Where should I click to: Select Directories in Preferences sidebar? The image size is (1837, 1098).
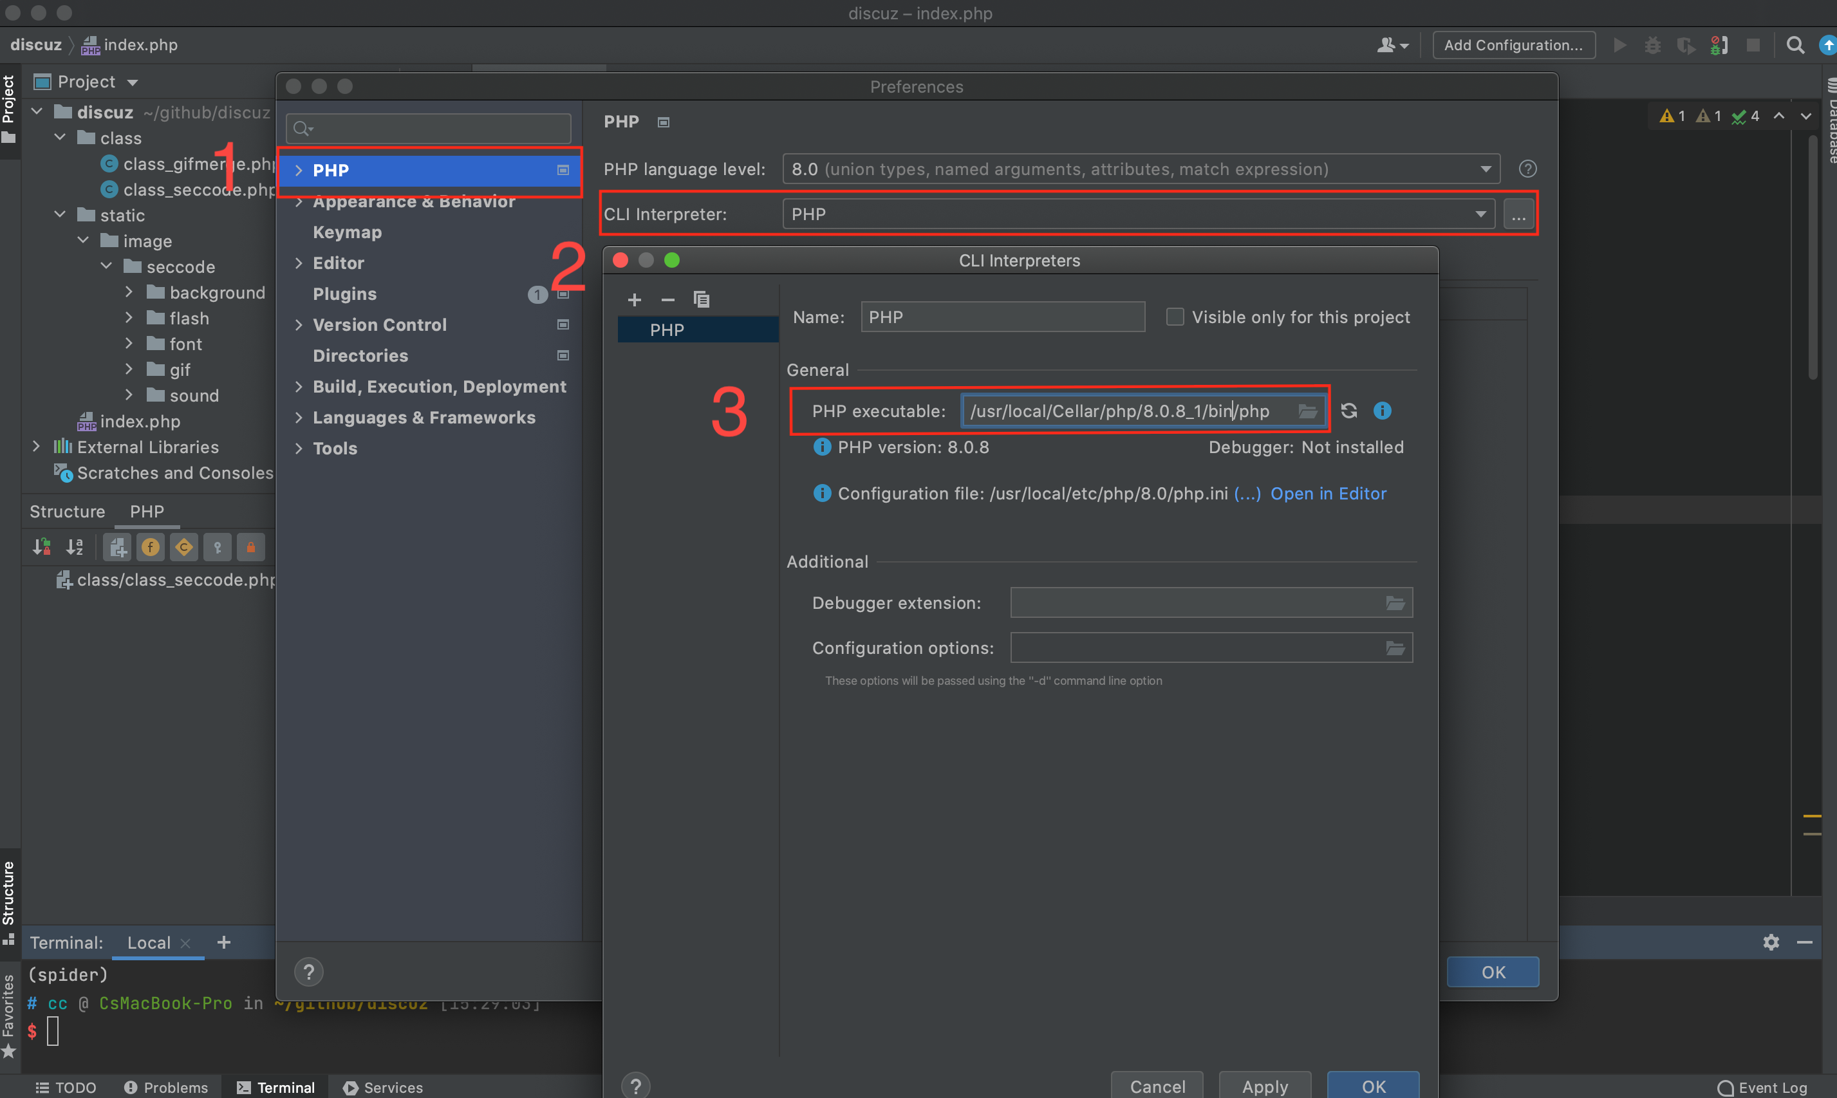360,356
